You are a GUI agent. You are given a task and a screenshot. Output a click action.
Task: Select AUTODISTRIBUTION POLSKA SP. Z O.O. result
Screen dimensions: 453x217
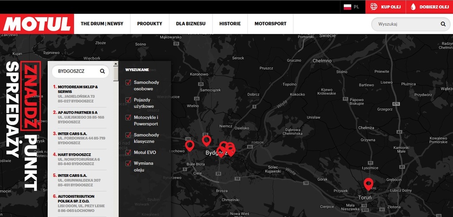(x=79, y=203)
